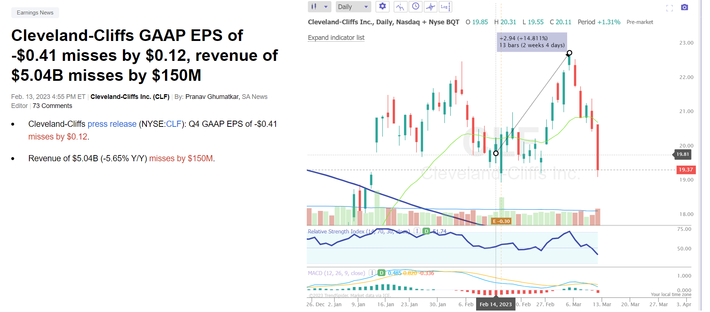
Task: Click the measurement end point at price peak
Action: (569, 53)
